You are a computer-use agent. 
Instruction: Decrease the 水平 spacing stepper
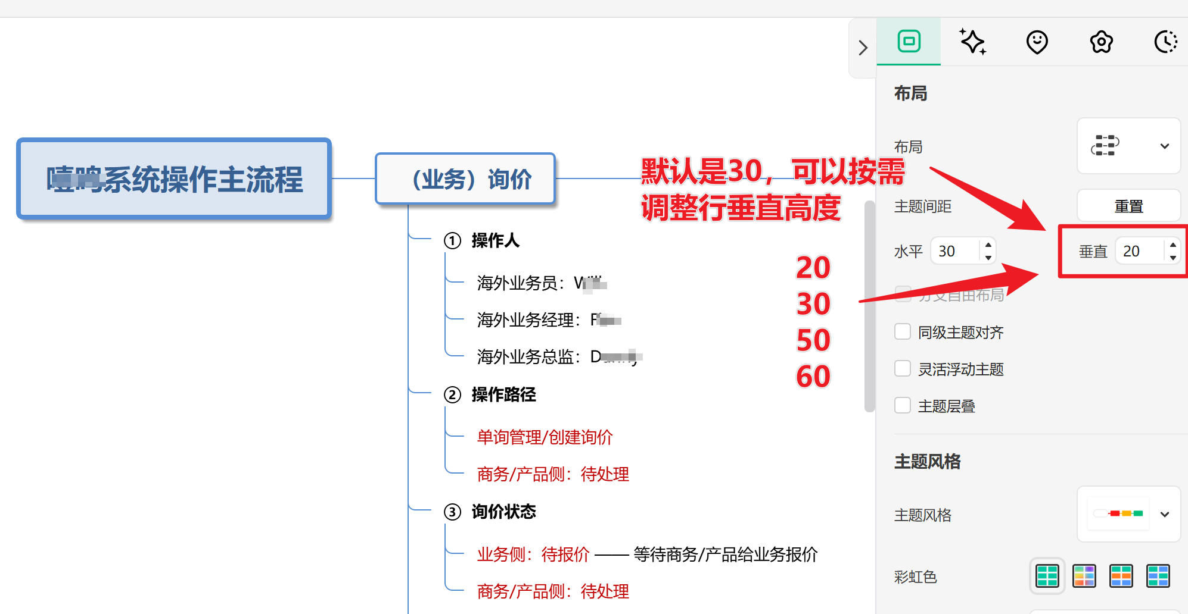click(x=988, y=258)
